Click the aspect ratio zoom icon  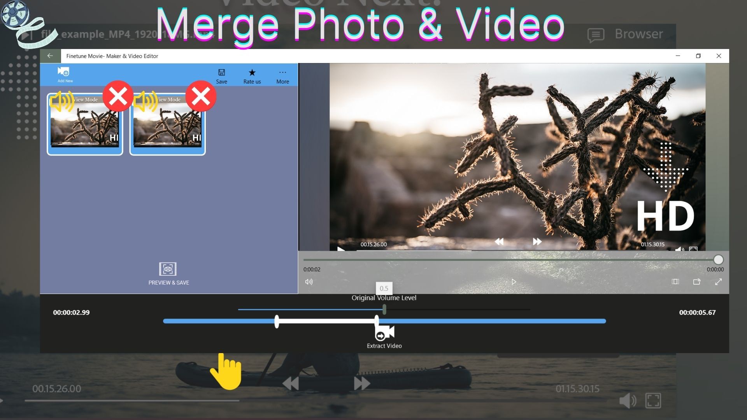(x=675, y=282)
